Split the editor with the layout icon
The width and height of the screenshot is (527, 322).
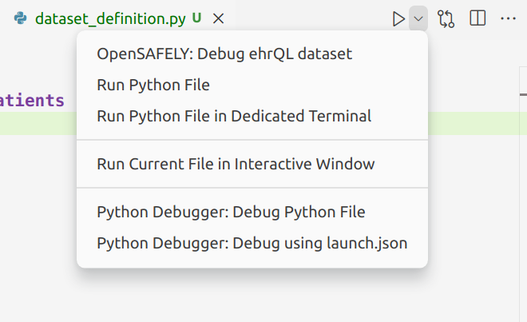(x=477, y=18)
